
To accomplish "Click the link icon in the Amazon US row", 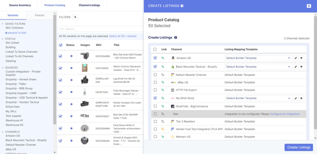I will pyautogui.click(x=163, y=58).
